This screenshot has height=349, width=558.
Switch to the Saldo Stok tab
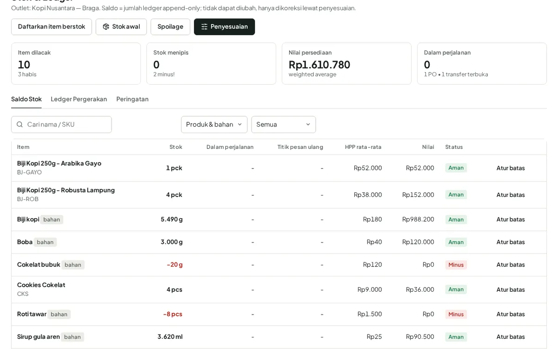[x=27, y=99]
